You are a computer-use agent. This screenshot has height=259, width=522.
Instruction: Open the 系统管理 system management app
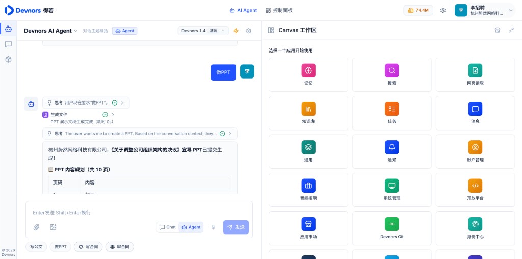click(392, 190)
